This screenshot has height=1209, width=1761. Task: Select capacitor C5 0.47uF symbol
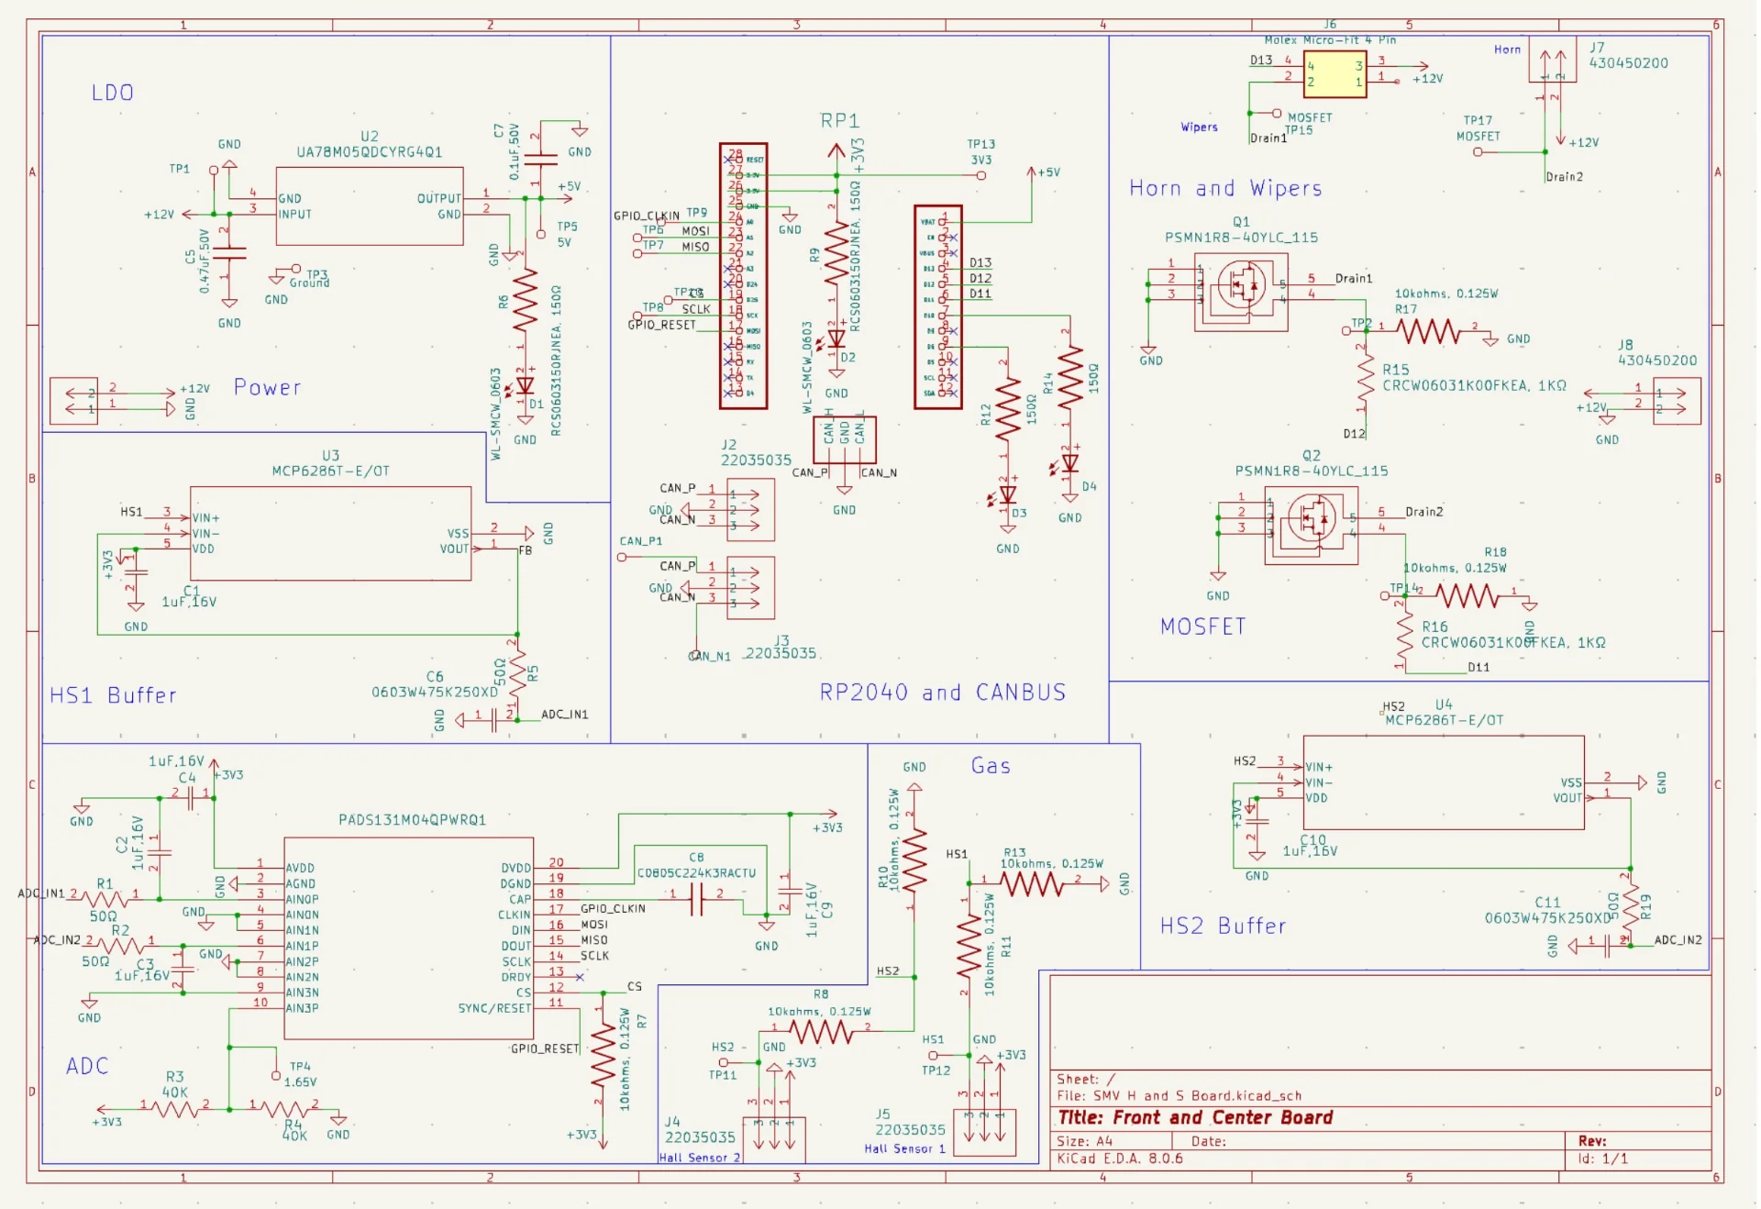pyautogui.click(x=229, y=253)
